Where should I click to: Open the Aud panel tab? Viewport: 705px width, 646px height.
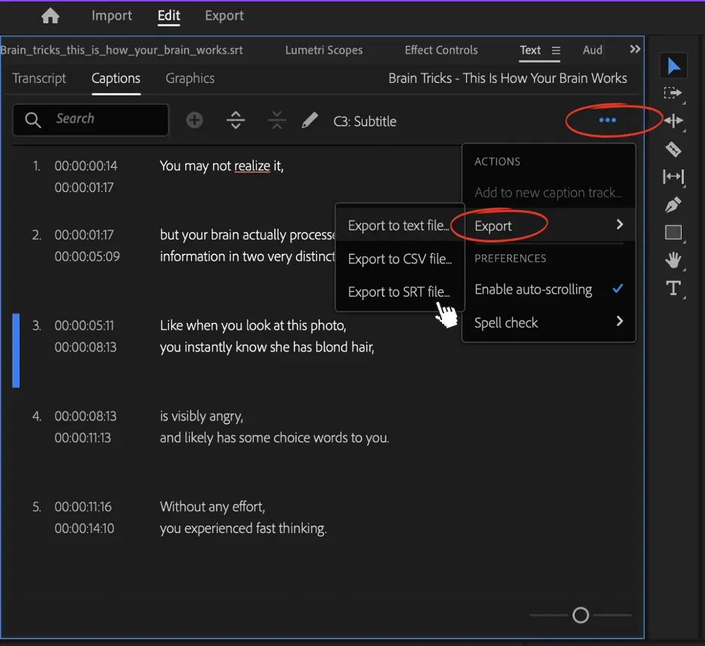(x=592, y=50)
